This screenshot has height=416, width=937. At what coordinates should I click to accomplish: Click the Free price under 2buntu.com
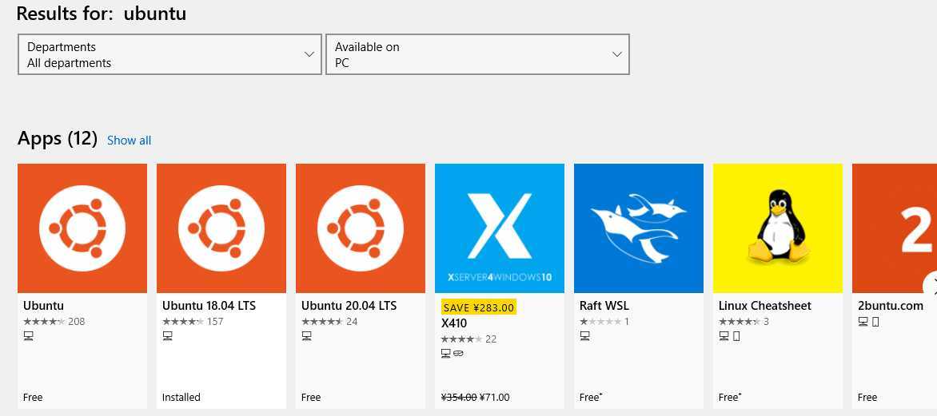point(867,398)
